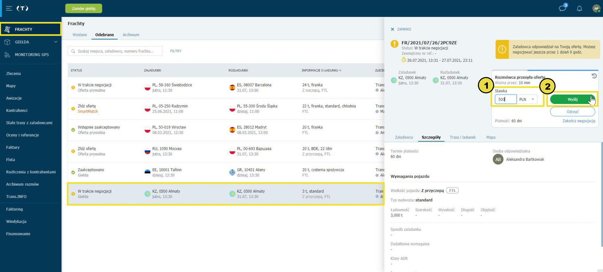Click the Spain flag for Barcelona
The width and height of the screenshot is (603, 272).
(x=232, y=88)
